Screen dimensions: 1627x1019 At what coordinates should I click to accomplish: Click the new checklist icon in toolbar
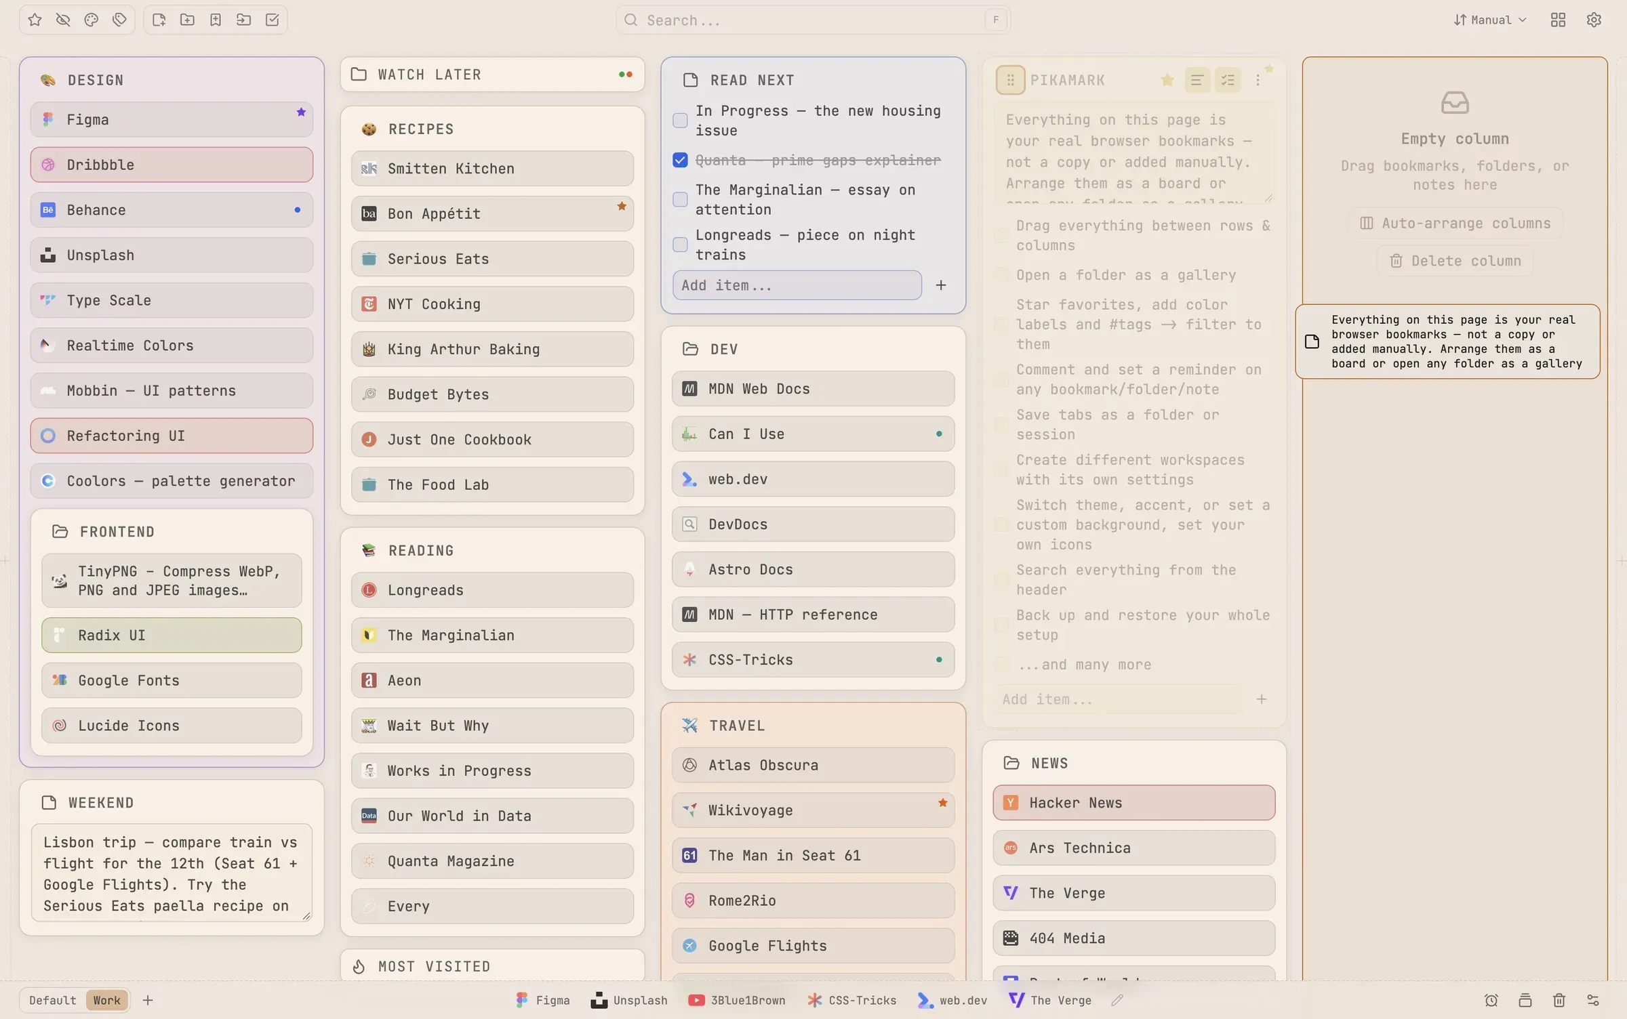273,20
